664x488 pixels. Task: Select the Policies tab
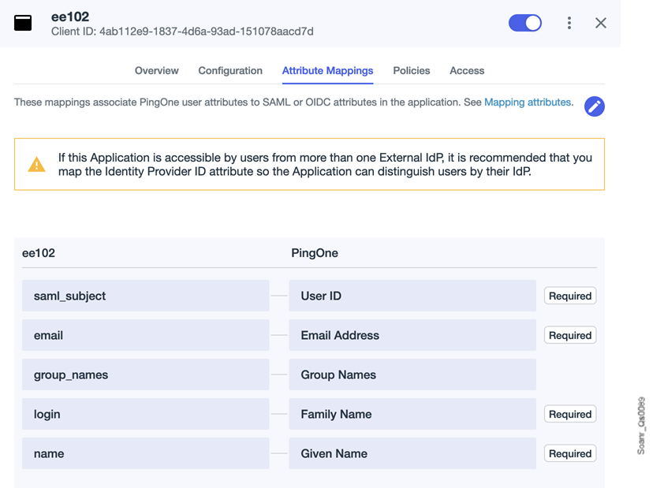[x=411, y=71]
